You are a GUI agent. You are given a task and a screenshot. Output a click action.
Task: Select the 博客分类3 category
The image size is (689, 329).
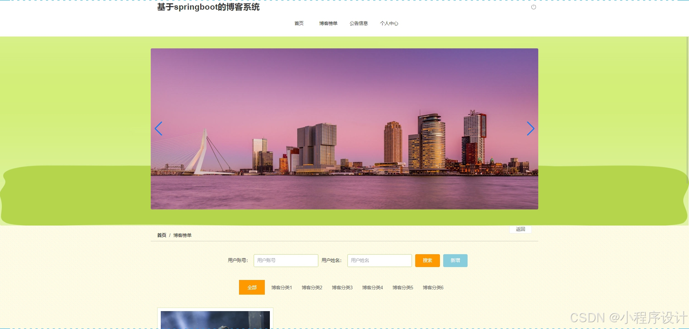pyautogui.click(x=342, y=287)
